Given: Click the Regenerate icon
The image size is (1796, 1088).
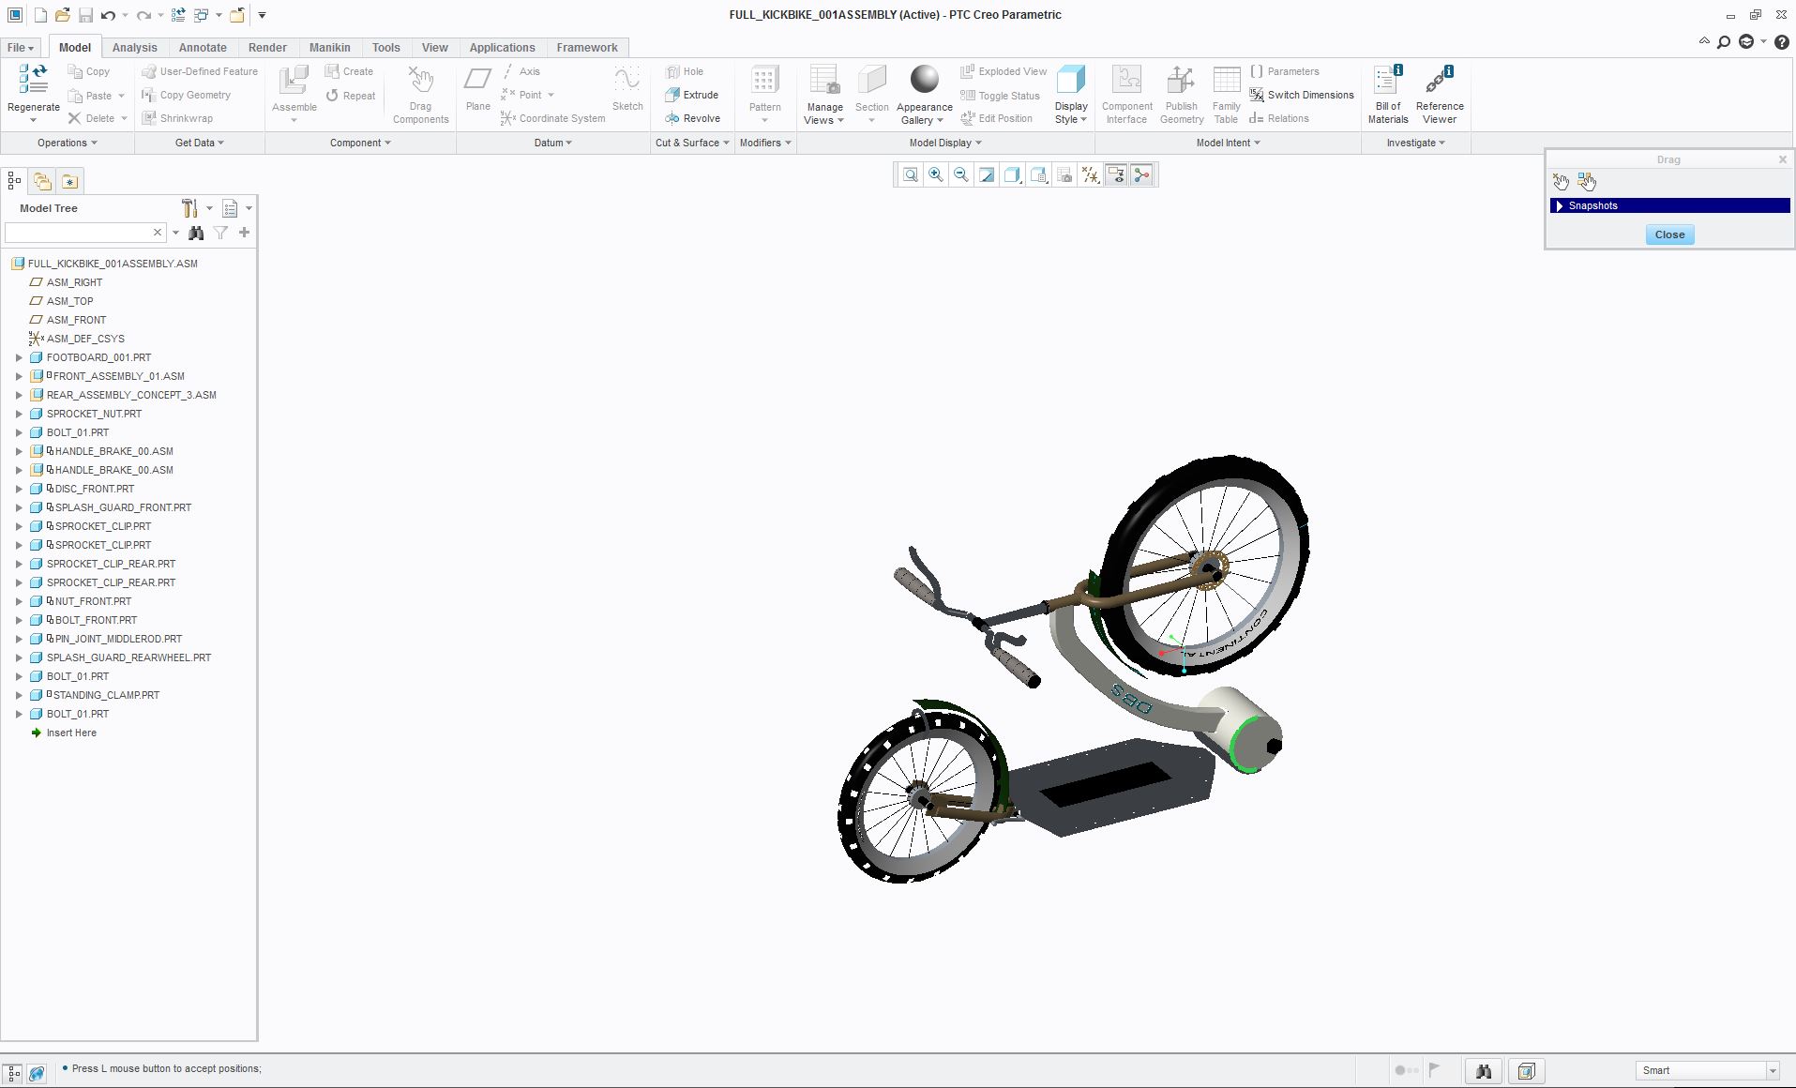Looking at the screenshot, I should click(x=33, y=81).
